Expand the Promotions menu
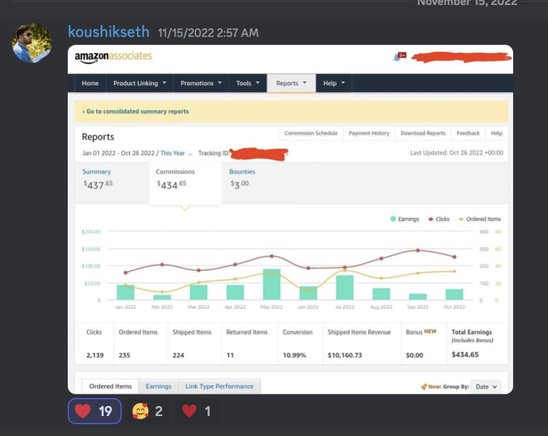 (201, 83)
